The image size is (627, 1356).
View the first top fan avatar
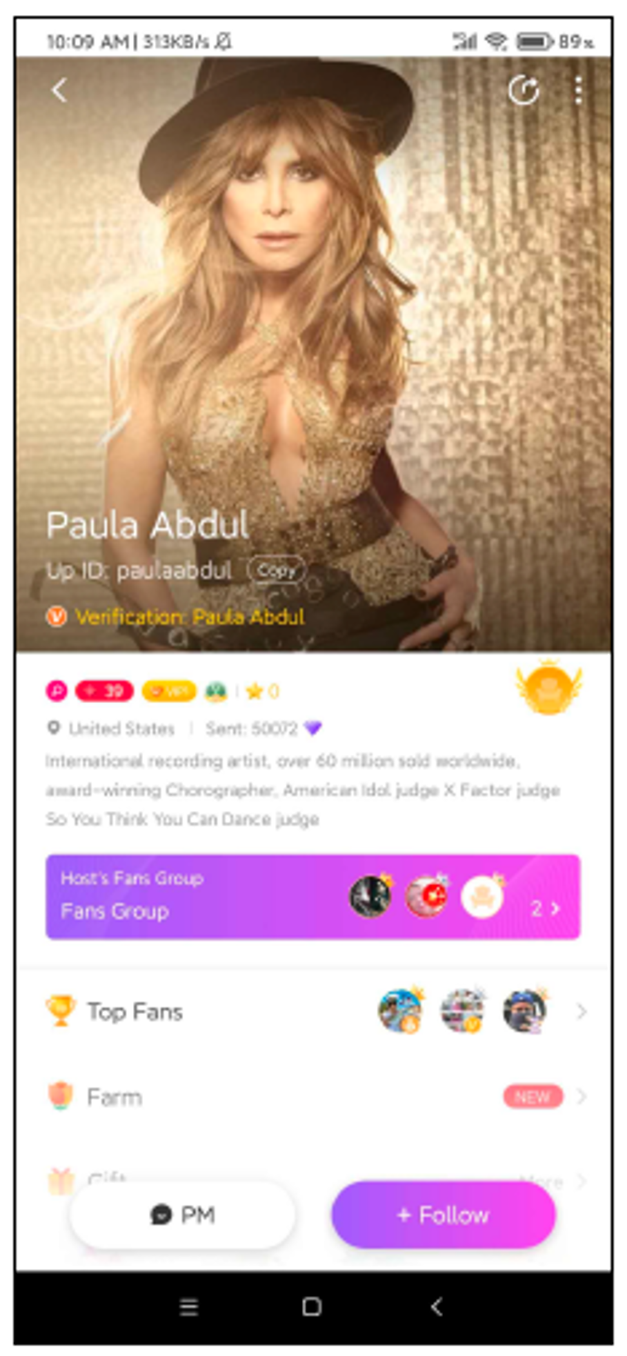(400, 1011)
